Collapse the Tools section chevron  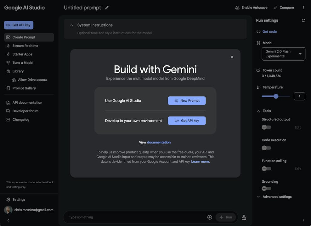point(258,111)
